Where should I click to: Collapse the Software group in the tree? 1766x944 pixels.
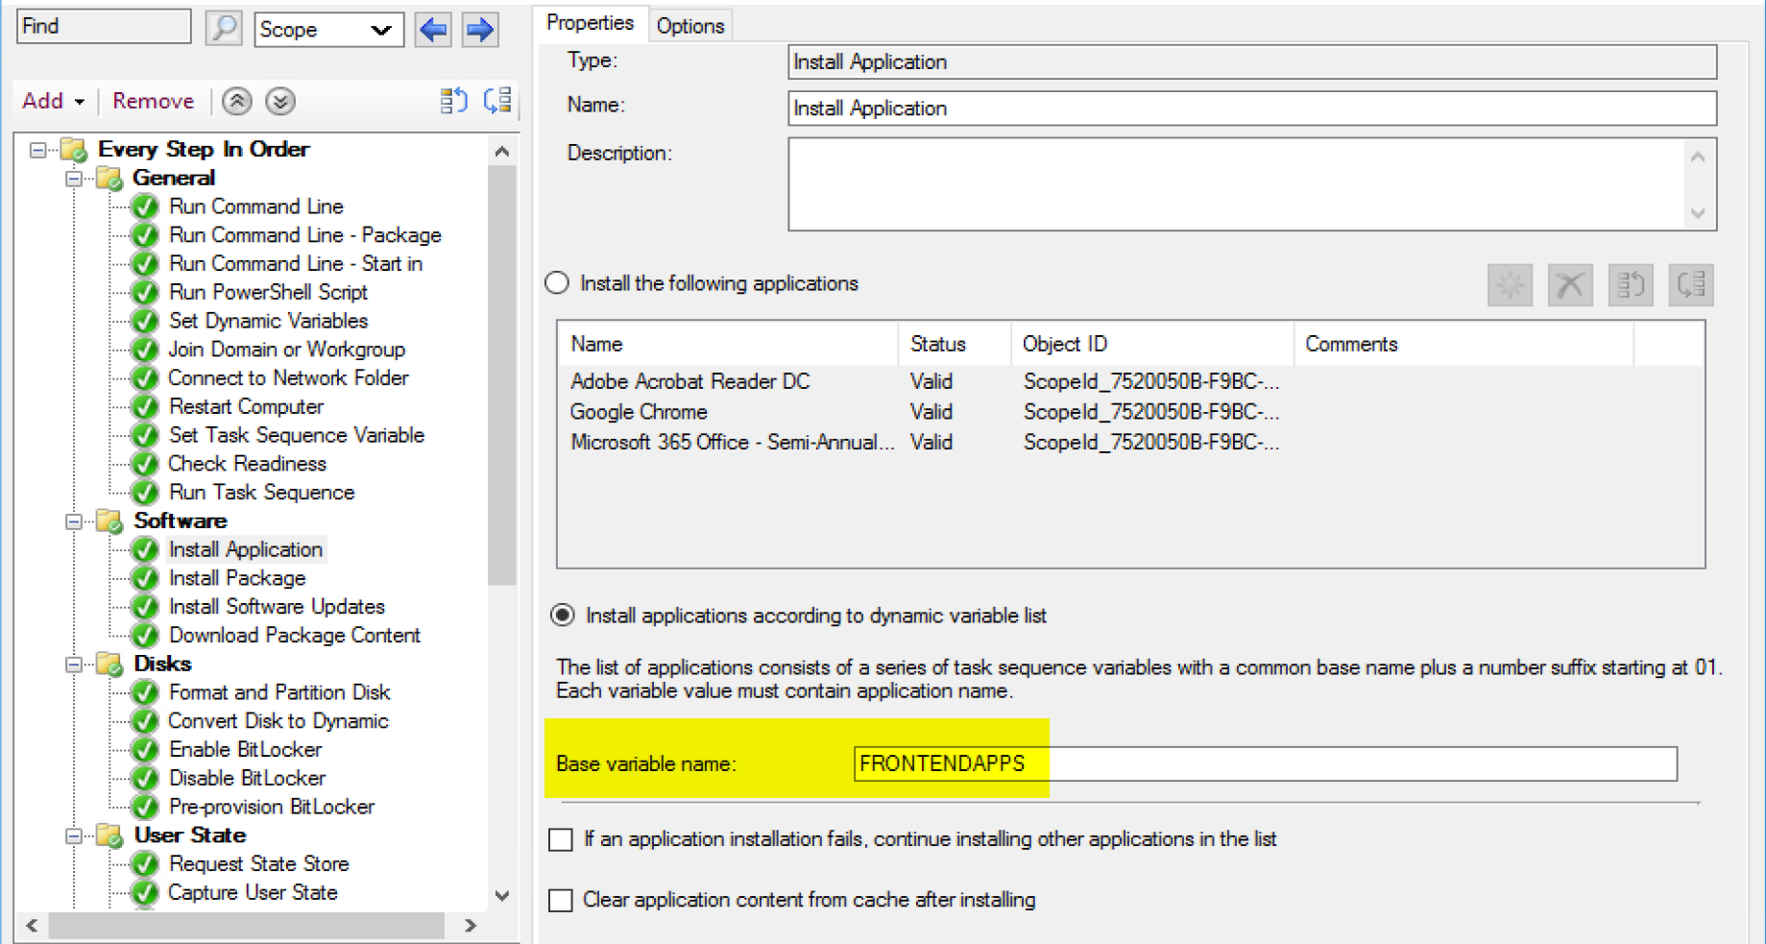[73, 521]
